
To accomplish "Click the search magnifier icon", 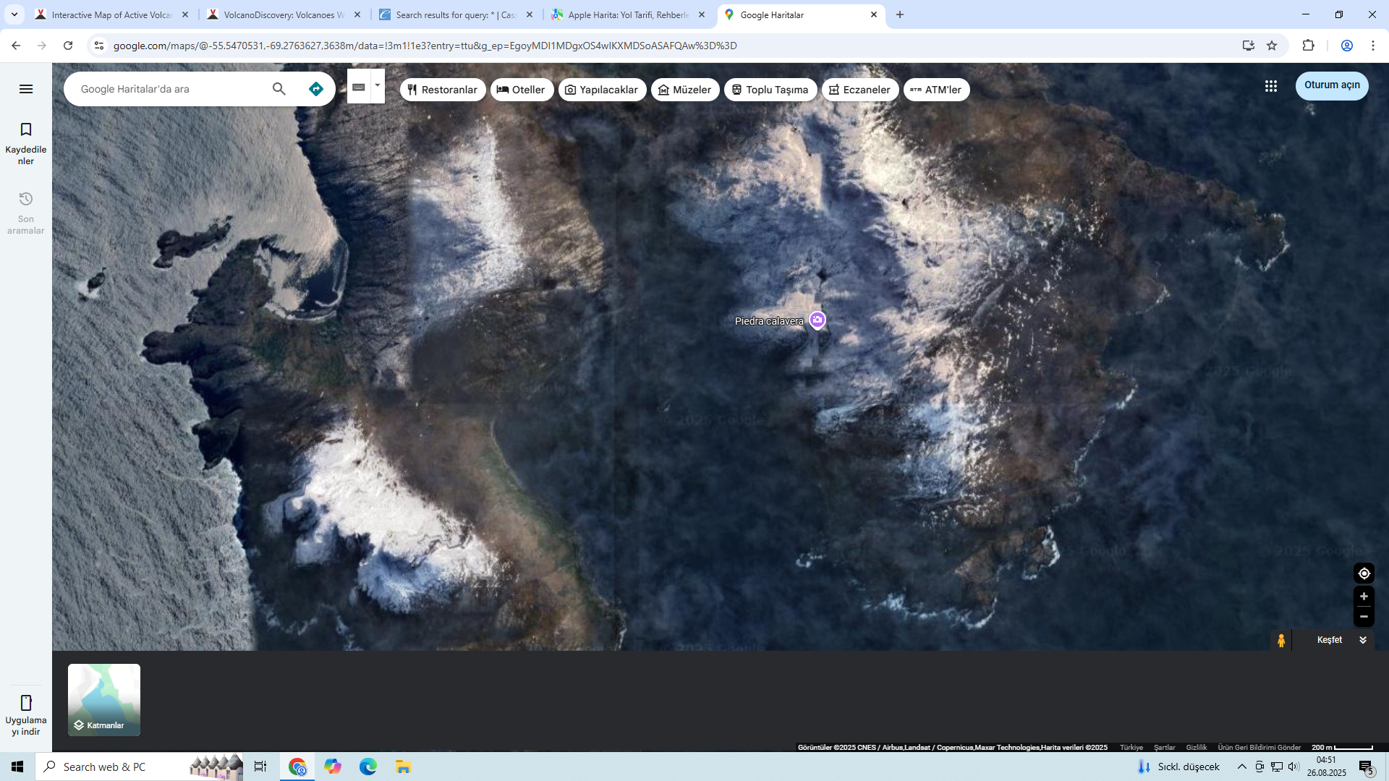I will [279, 89].
